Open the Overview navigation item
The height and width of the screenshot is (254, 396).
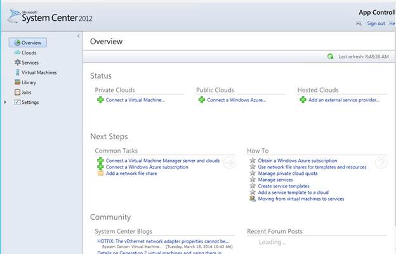click(x=28, y=42)
